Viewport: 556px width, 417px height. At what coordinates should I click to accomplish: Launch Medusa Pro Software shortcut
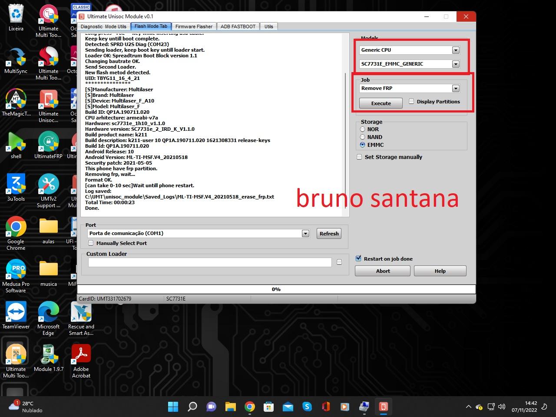point(16,276)
